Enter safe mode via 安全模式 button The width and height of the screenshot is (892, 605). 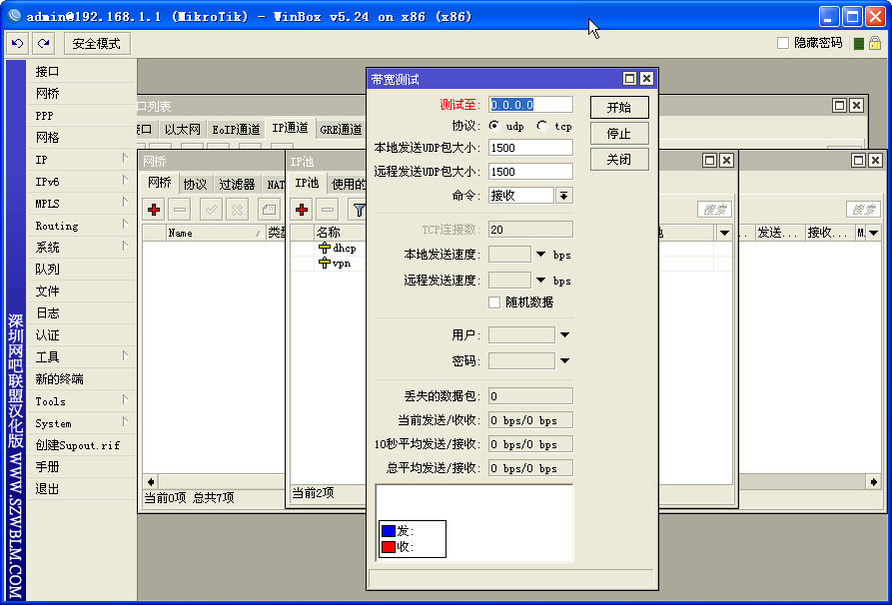(96, 43)
